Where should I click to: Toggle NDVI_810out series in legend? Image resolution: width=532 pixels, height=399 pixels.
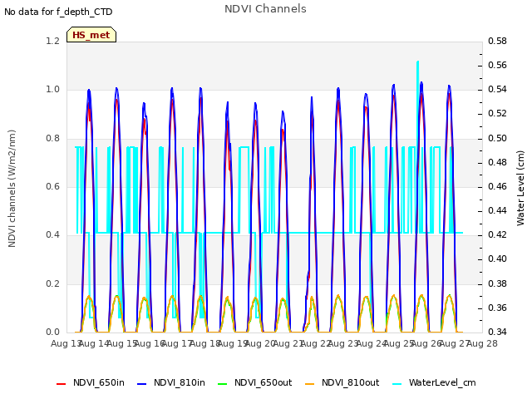tap(342, 382)
